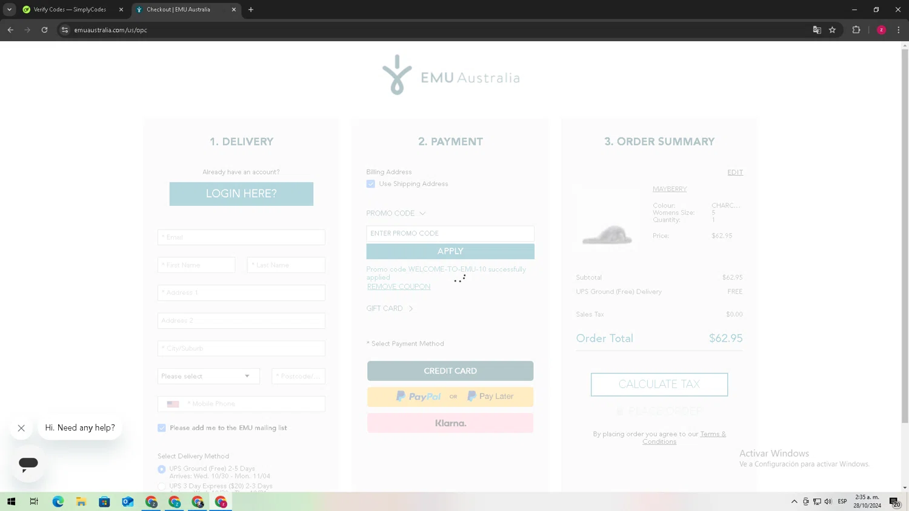Click the Calculate Tax button
The width and height of the screenshot is (909, 511).
point(659,384)
